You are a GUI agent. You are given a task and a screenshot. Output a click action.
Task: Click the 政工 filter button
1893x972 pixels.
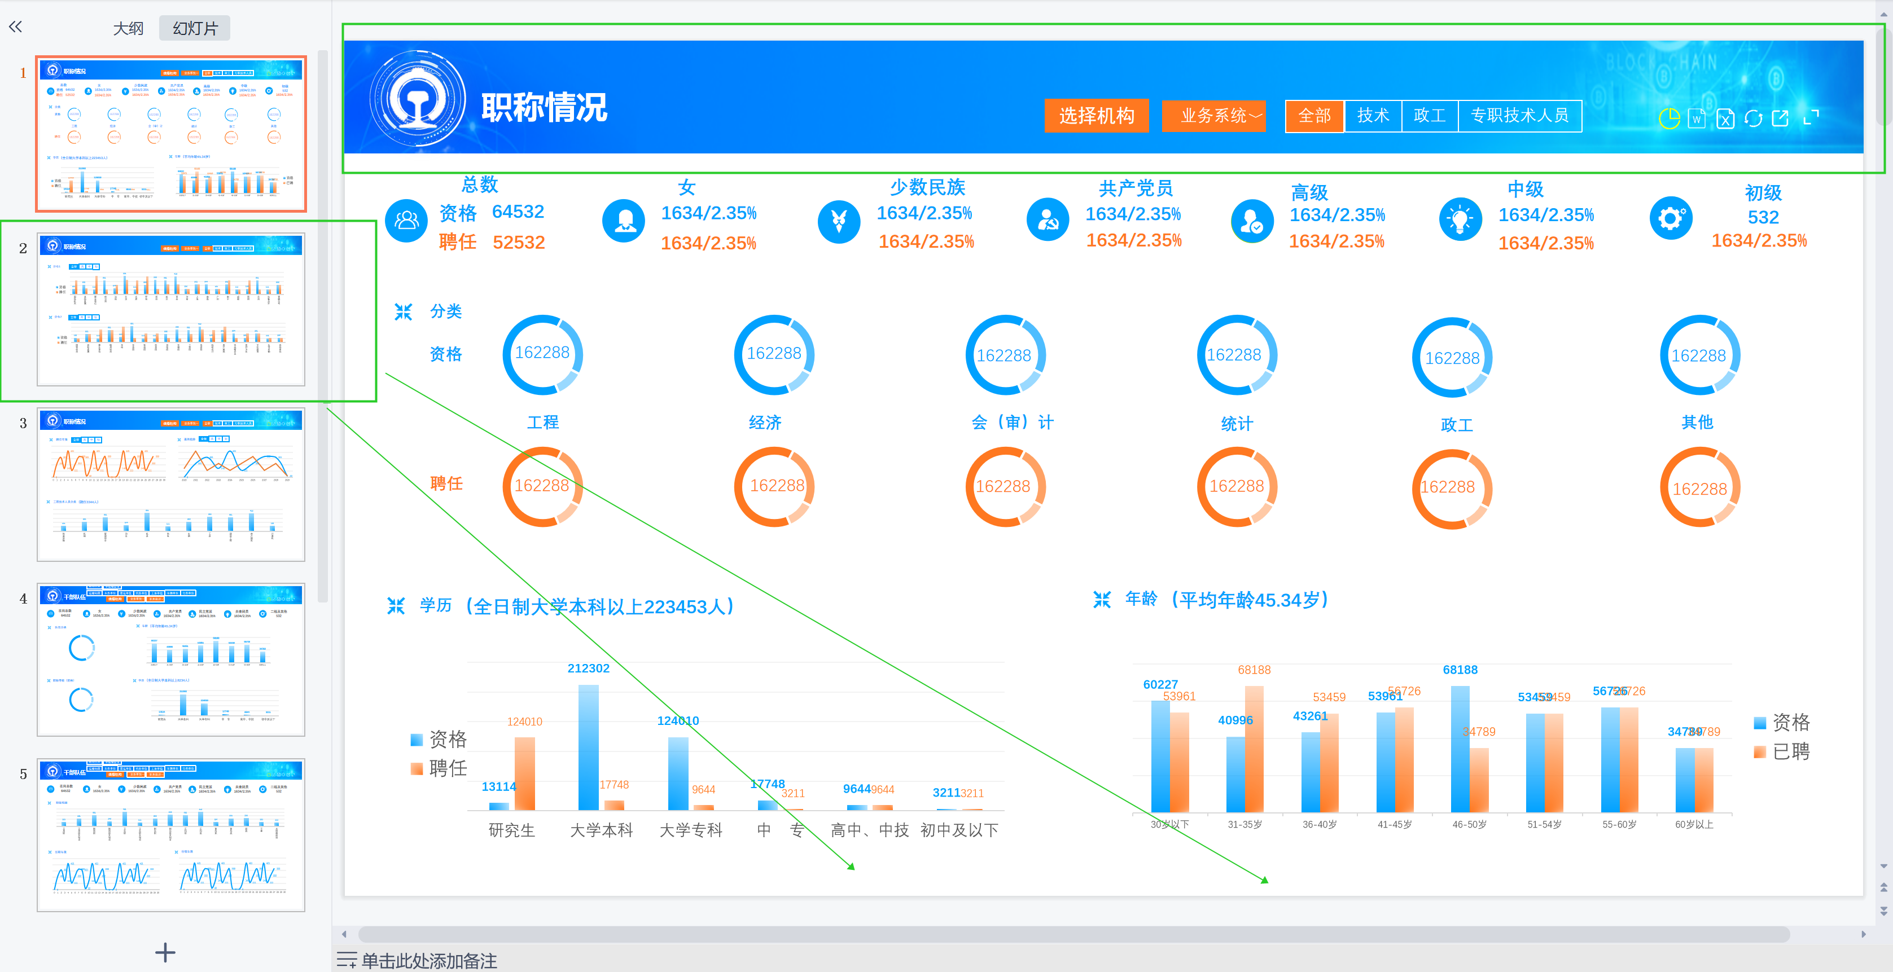pyautogui.click(x=1429, y=116)
